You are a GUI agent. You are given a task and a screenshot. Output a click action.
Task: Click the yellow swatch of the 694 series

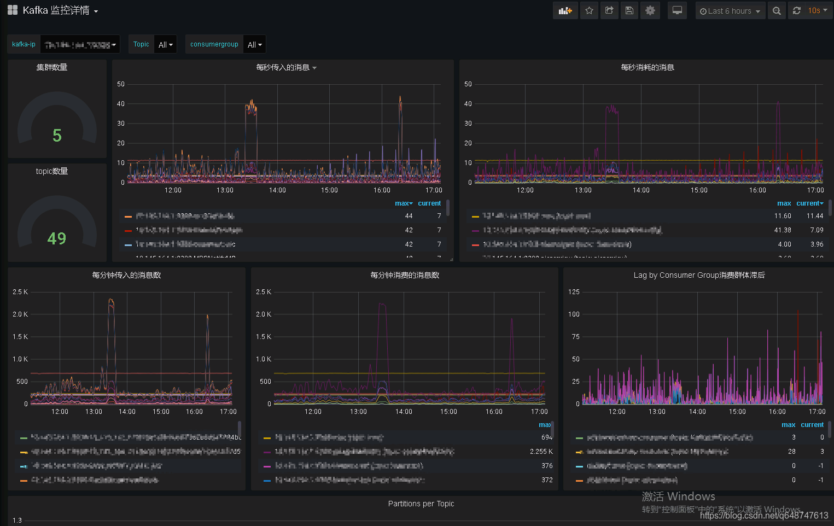(x=267, y=437)
